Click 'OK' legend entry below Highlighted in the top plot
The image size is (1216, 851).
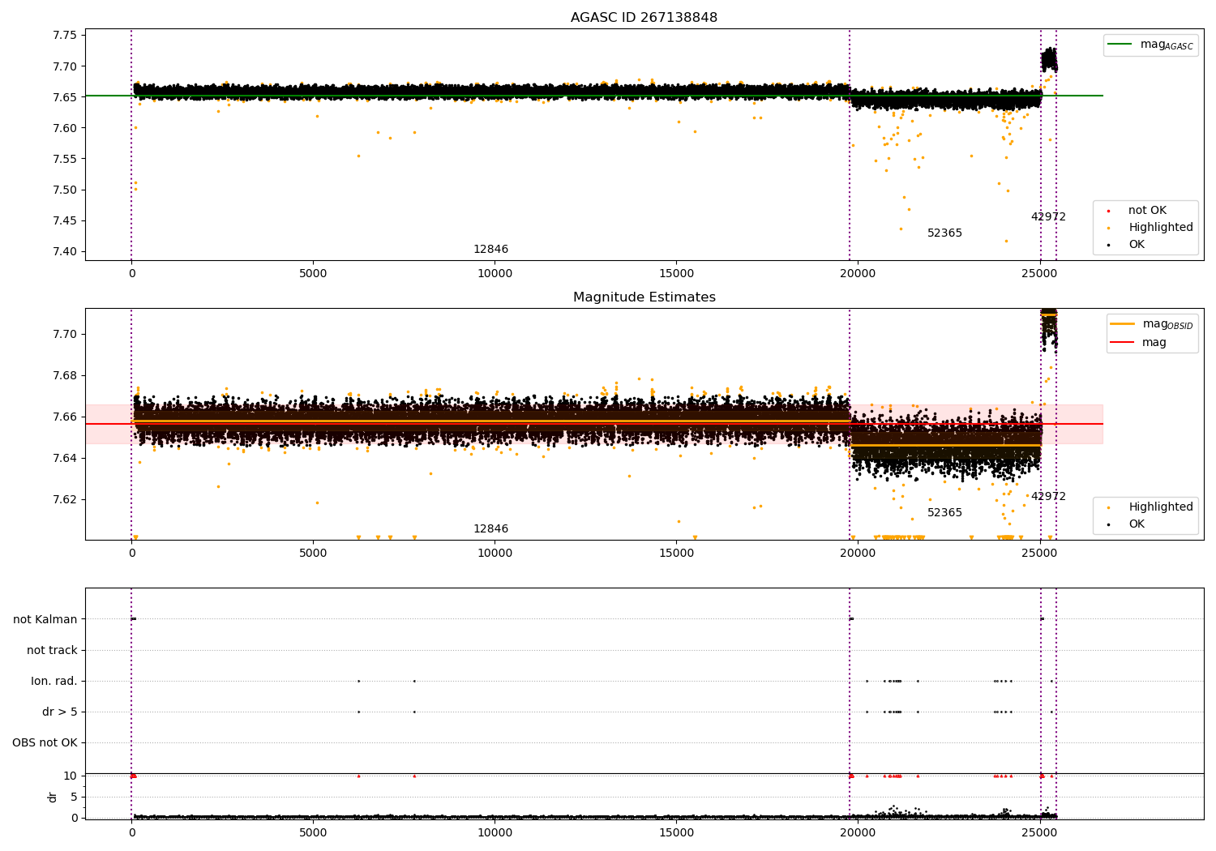click(x=1137, y=245)
